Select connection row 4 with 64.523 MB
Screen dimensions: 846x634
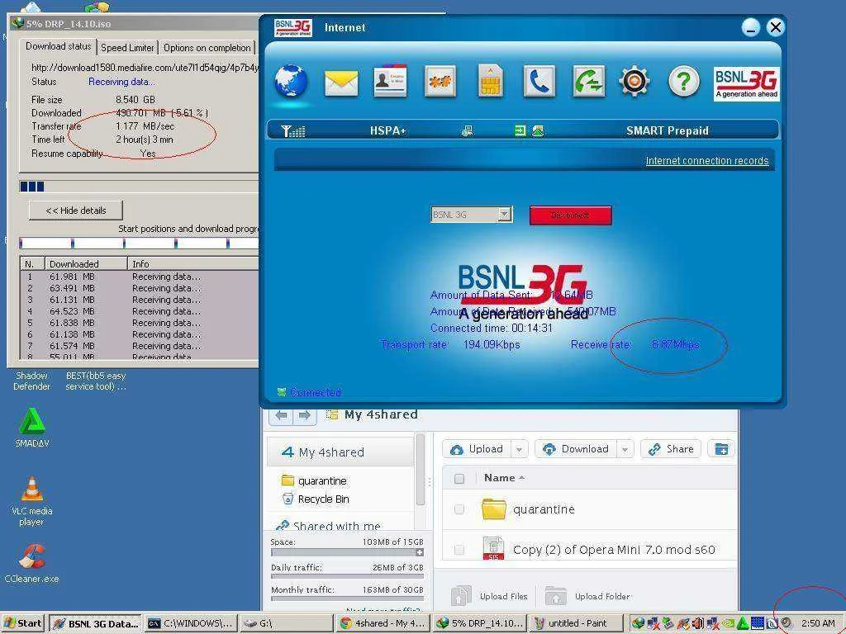[x=139, y=311]
